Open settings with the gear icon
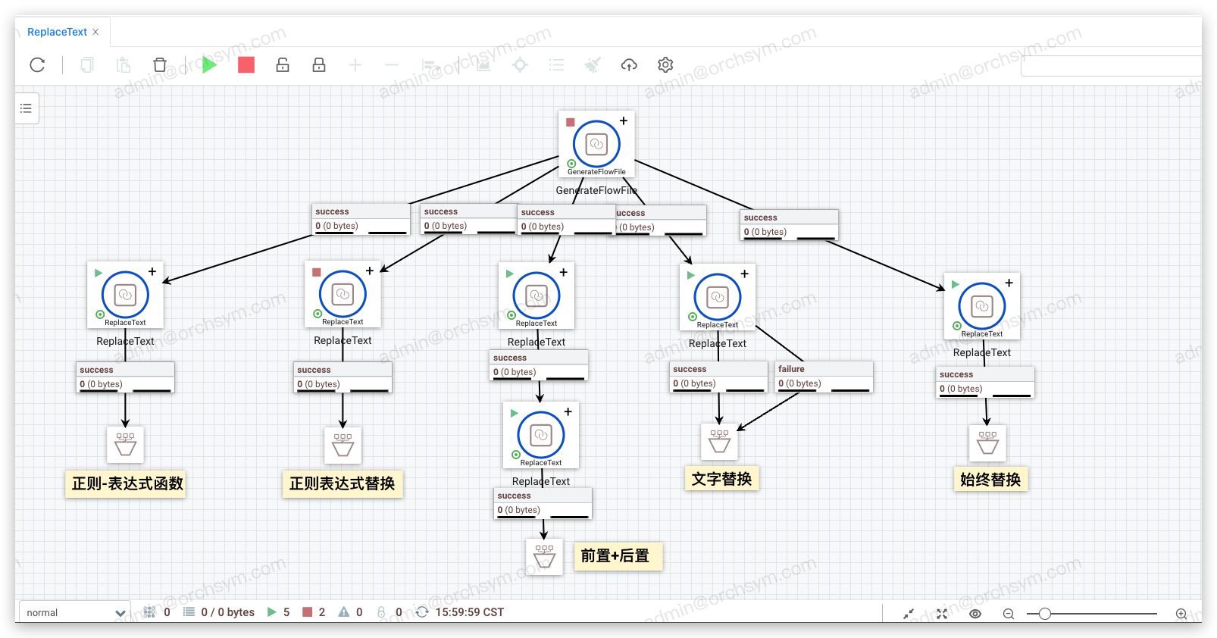The width and height of the screenshot is (1217, 638). (x=665, y=65)
